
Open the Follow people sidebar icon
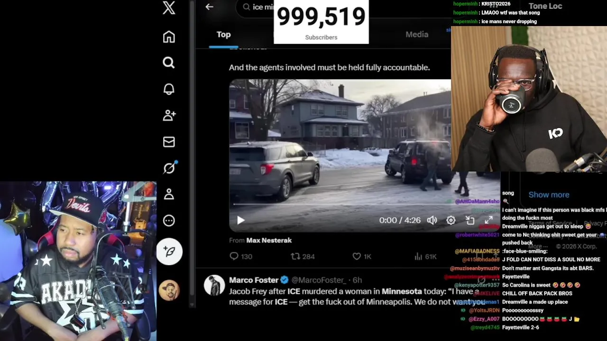169,115
